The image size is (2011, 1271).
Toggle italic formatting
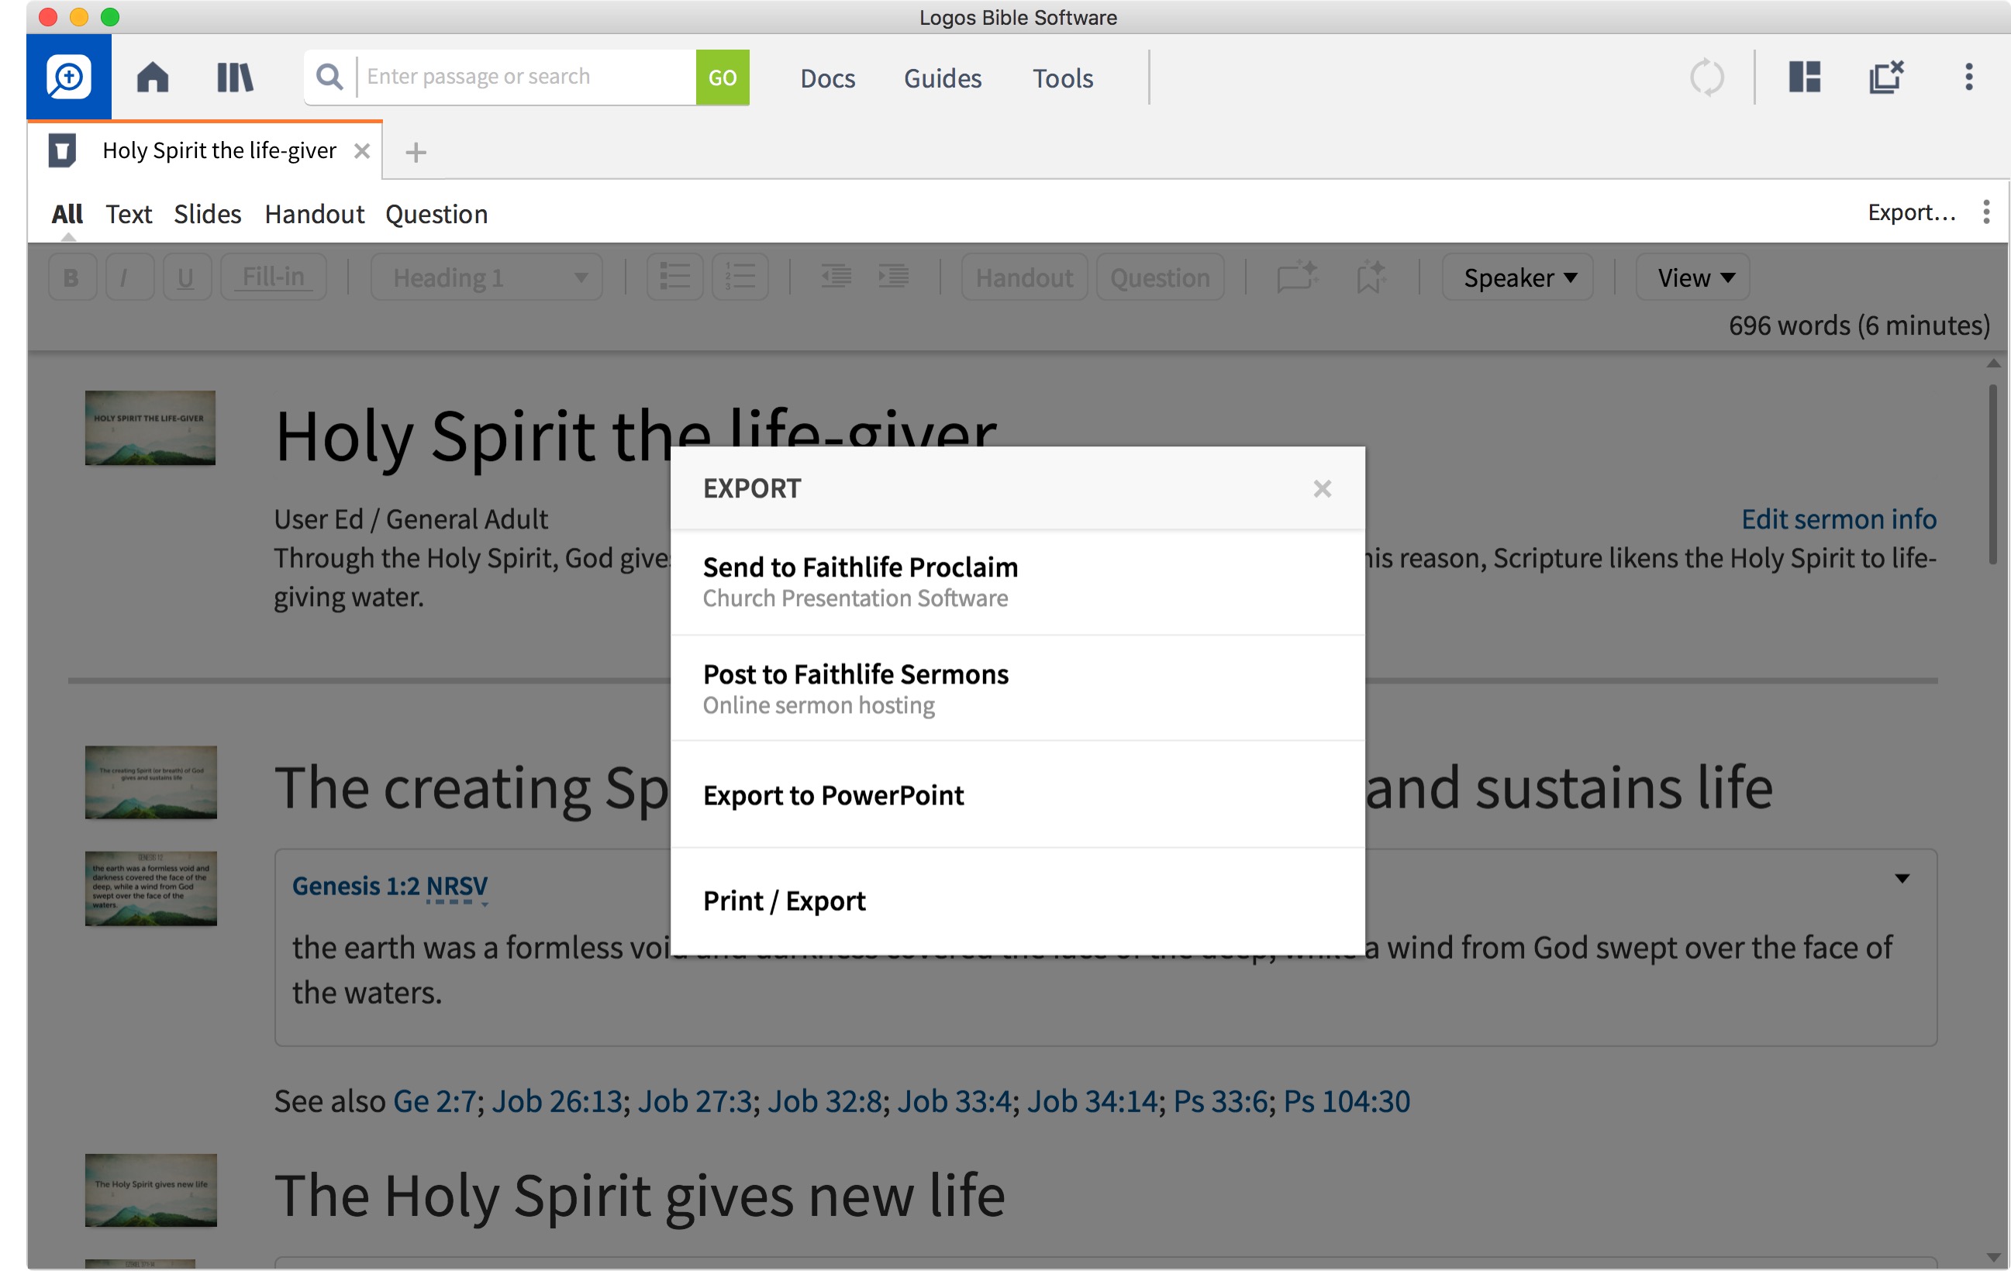point(129,277)
